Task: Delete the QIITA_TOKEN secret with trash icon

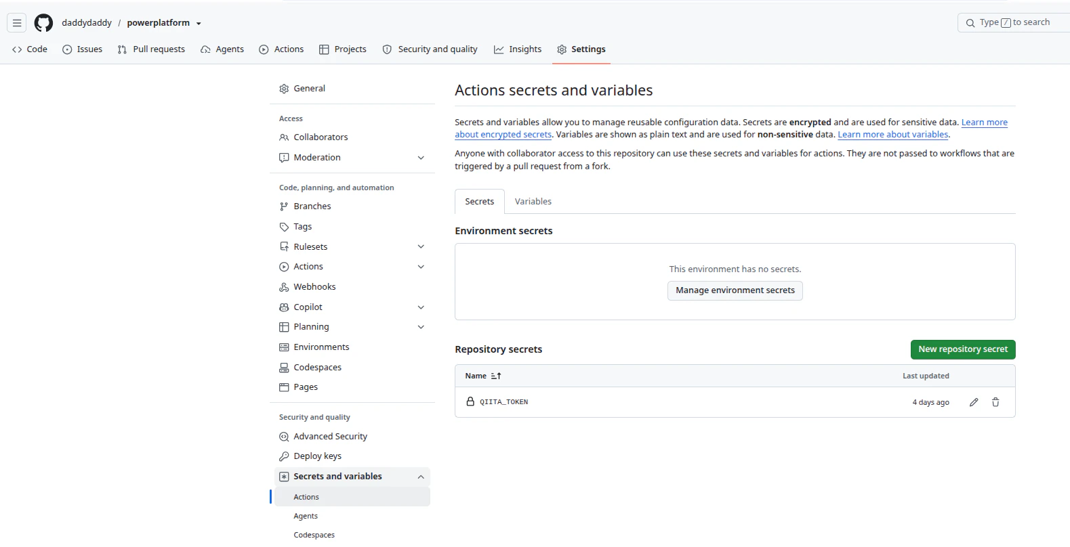Action: [995, 402]
